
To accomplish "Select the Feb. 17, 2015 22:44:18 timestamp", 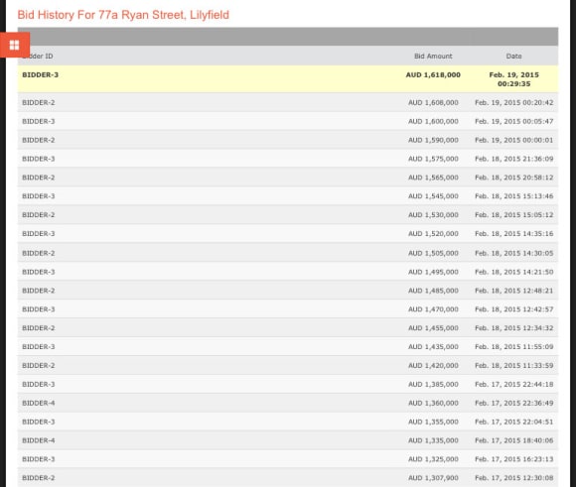I will pyautogui.click(x=513, y=384).
